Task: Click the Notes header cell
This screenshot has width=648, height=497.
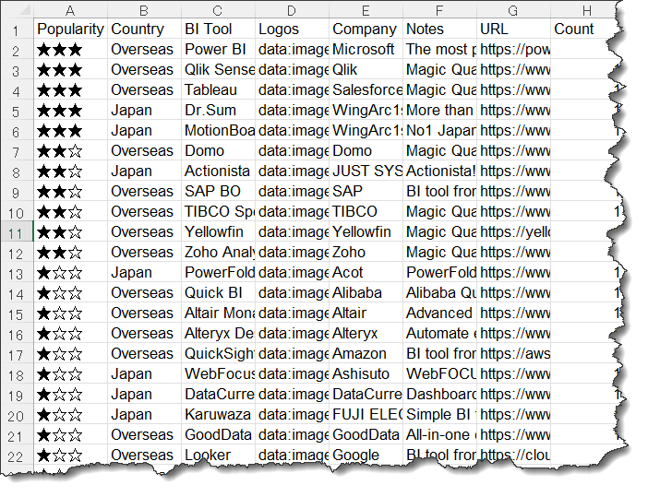Action: coord(439,30)
